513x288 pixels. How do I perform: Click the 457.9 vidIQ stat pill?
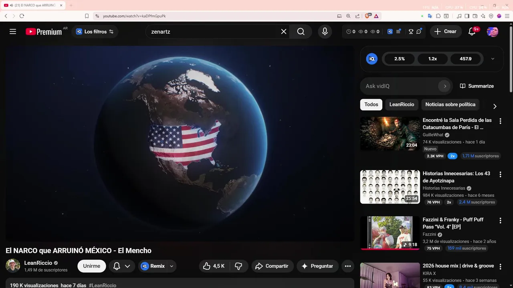[466, 59]
